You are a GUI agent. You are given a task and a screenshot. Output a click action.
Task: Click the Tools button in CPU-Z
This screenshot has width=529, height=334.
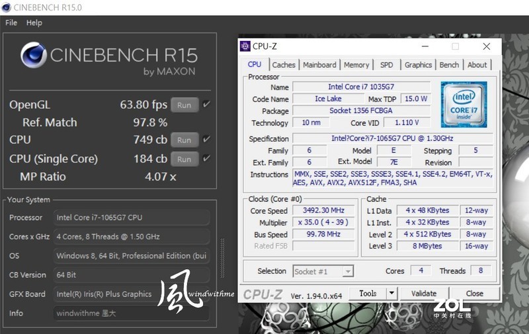click(368, 293)
